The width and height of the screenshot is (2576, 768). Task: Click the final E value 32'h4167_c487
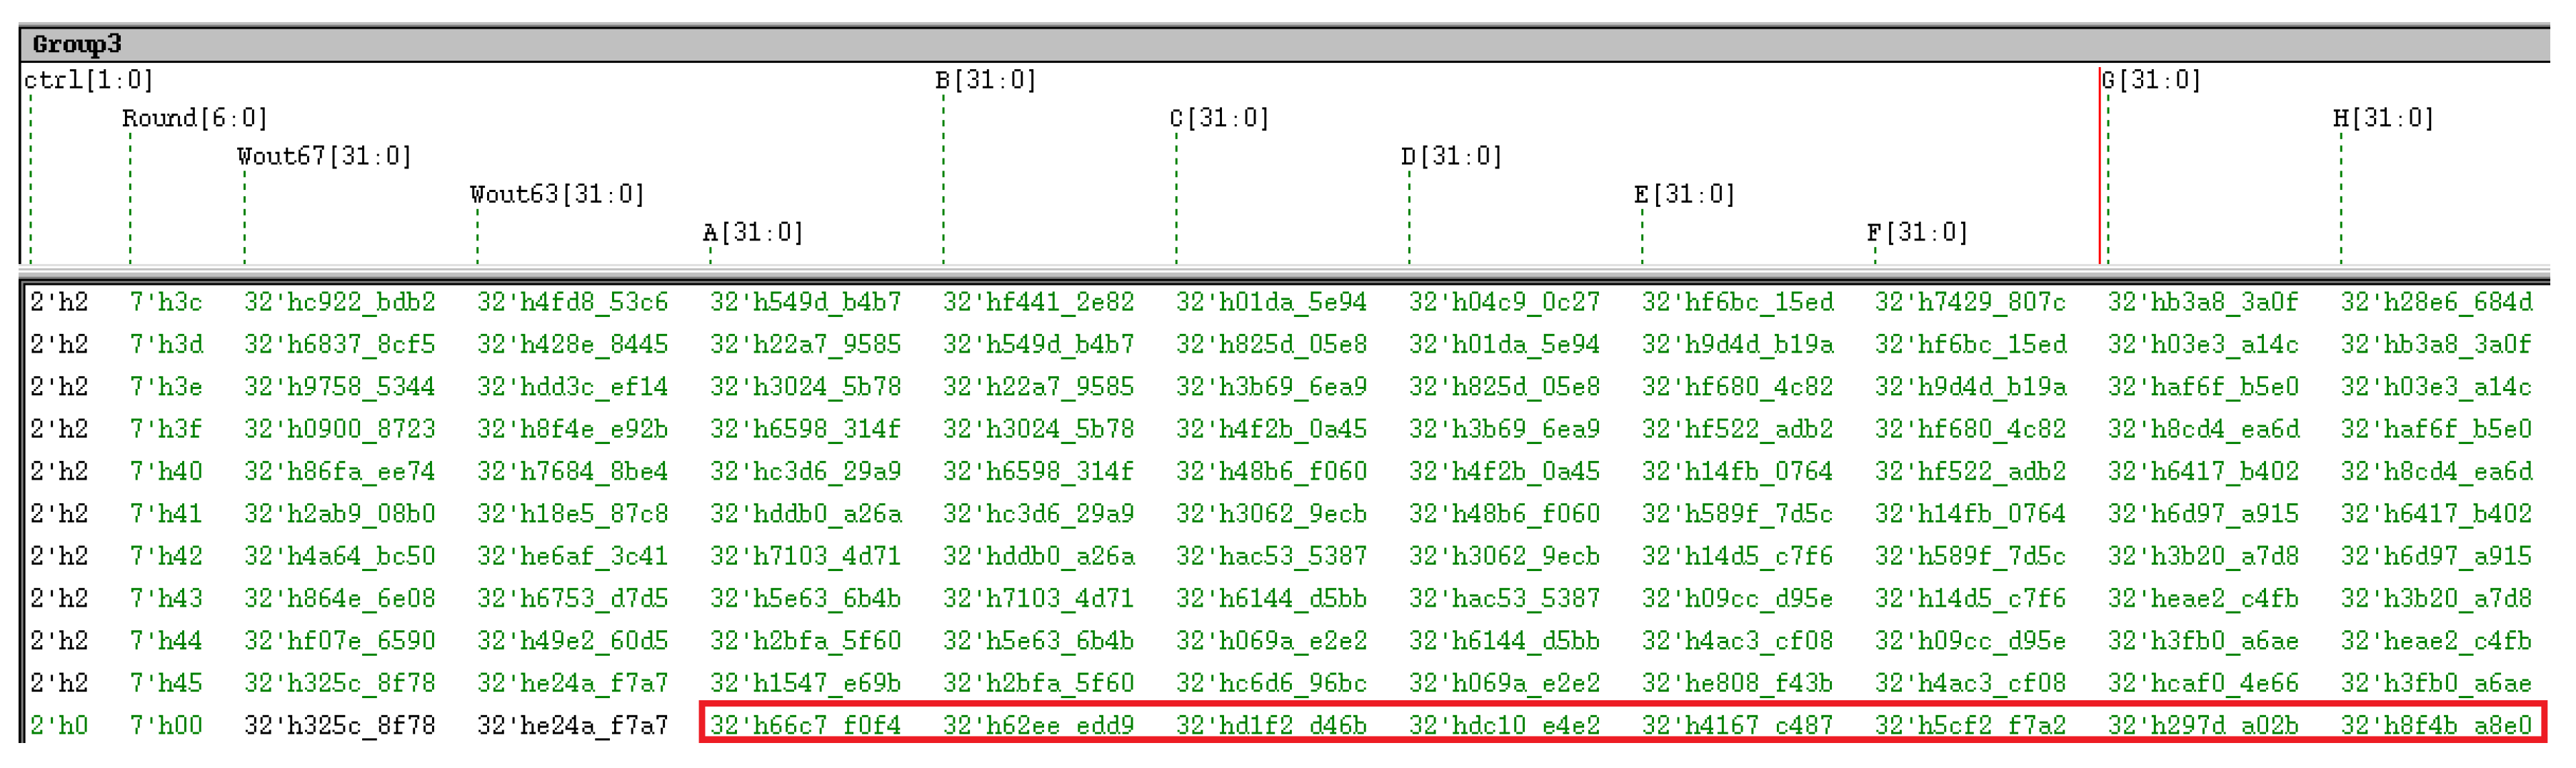pyautogui.click(x=1738, y=725)
